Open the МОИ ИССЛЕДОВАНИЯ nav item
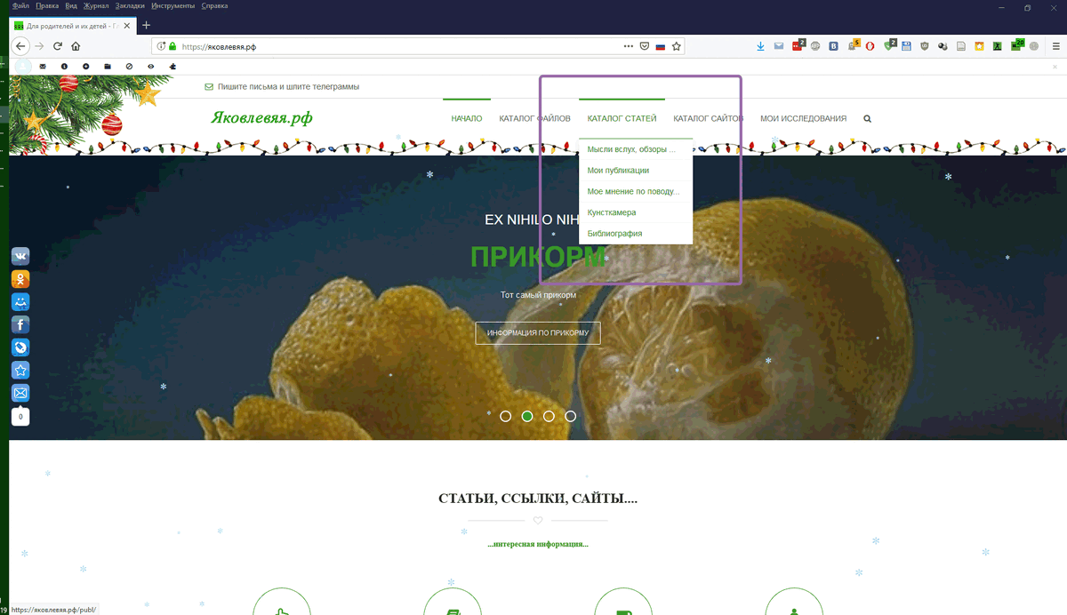Viewport: 1067px width, 615px height. [803, 118]
